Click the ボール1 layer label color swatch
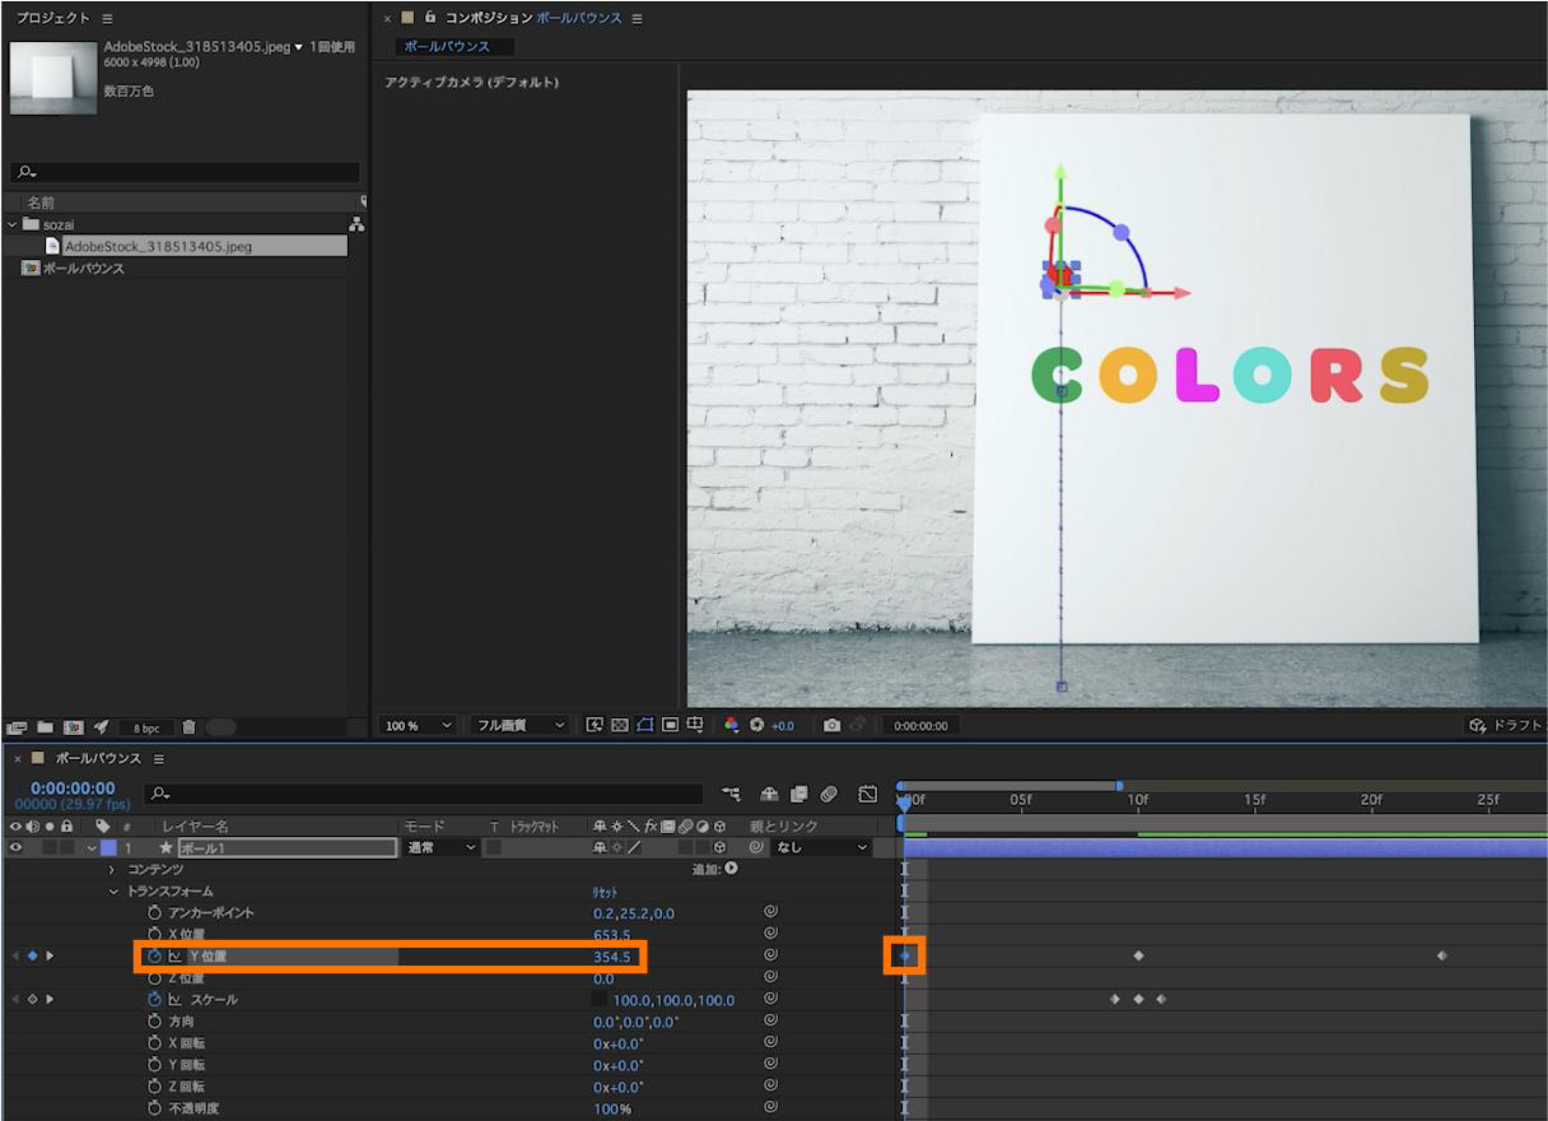This screenshot has width=1548, height=1121. [109, 848]
